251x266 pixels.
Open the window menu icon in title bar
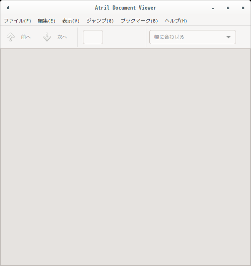(8, 8)
